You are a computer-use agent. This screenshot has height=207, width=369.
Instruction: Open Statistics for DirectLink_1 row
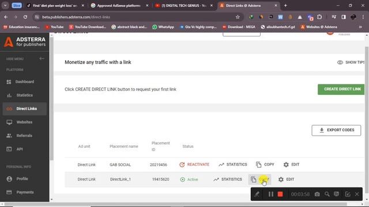point(228,179)
